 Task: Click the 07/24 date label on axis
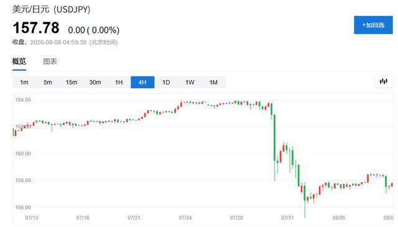tap(185, 218)
